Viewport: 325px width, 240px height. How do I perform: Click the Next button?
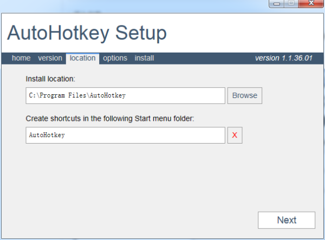coord(287,220)
